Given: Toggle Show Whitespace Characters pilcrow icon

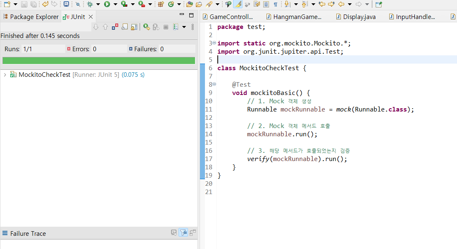Looking at the screenshot, I should 276,5.
